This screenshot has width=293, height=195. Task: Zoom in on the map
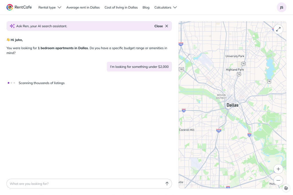pos(278,169)
